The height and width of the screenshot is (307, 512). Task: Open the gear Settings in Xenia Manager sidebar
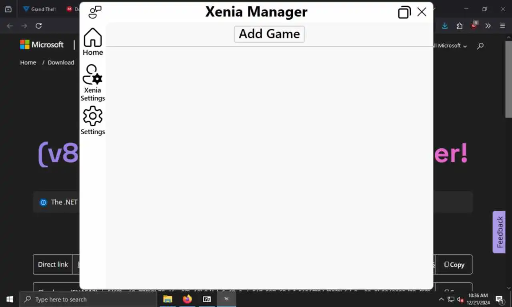(93, 120)
